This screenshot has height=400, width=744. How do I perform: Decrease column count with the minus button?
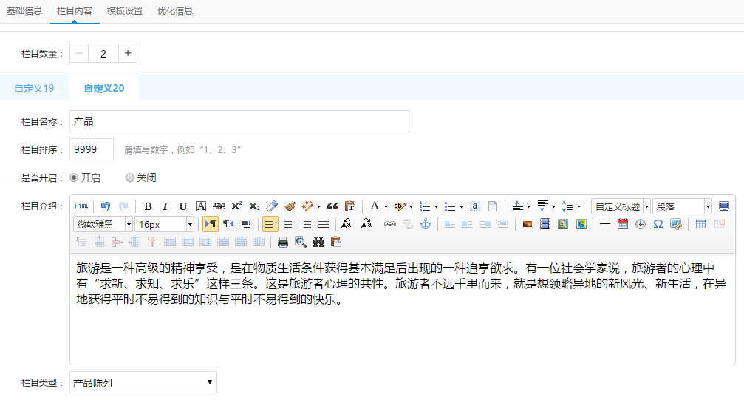(x=79, y=54)
